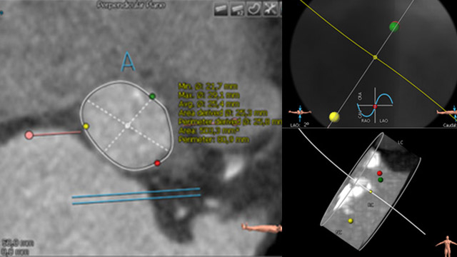This screenshot has width=457, height=257.
Task: Click the Area derived diameter measurement text
Action: click(223, 113)
